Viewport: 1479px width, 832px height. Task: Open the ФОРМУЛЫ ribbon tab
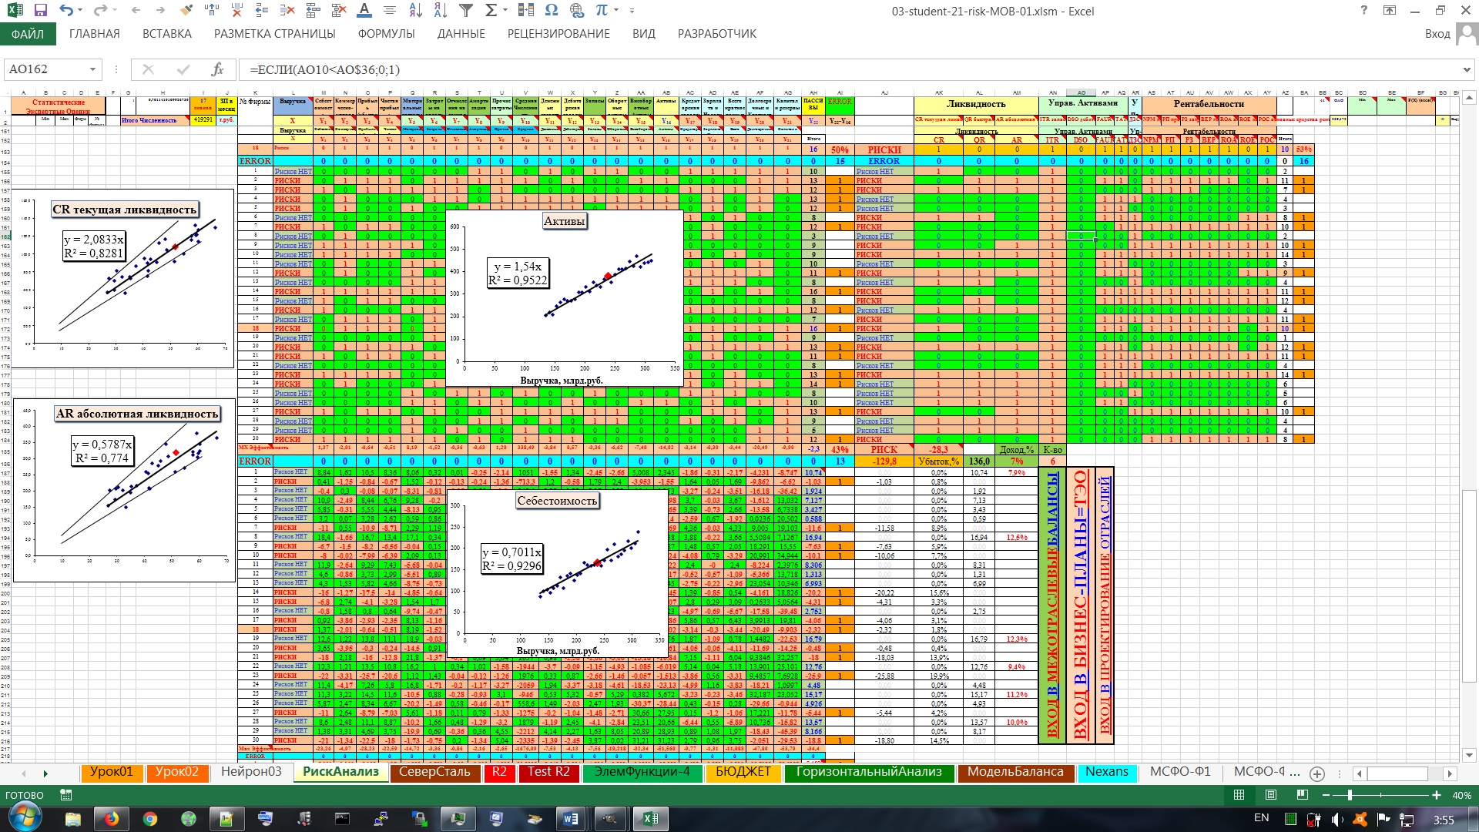coord(386,34)
